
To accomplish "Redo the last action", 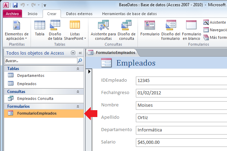I will 33,5.
